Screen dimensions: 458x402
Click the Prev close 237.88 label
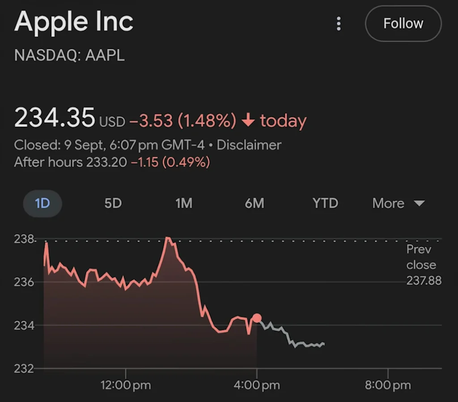click(423, 265)
